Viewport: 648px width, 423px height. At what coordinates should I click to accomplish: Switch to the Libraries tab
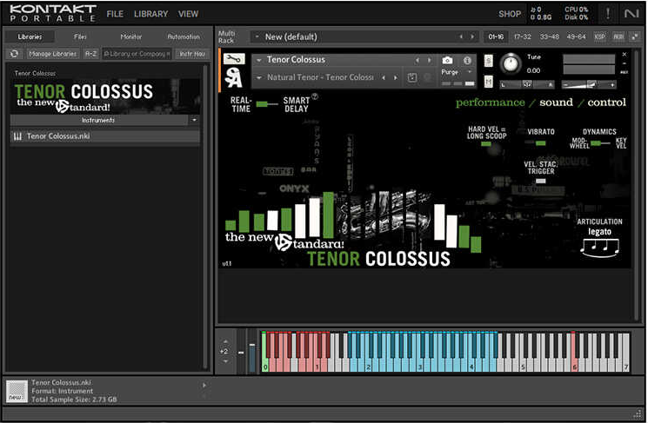[x=30, y=36]
